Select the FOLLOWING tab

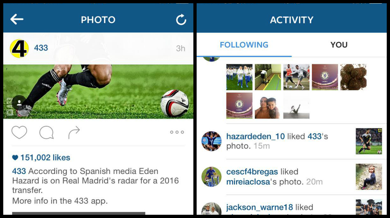(244, 45)
